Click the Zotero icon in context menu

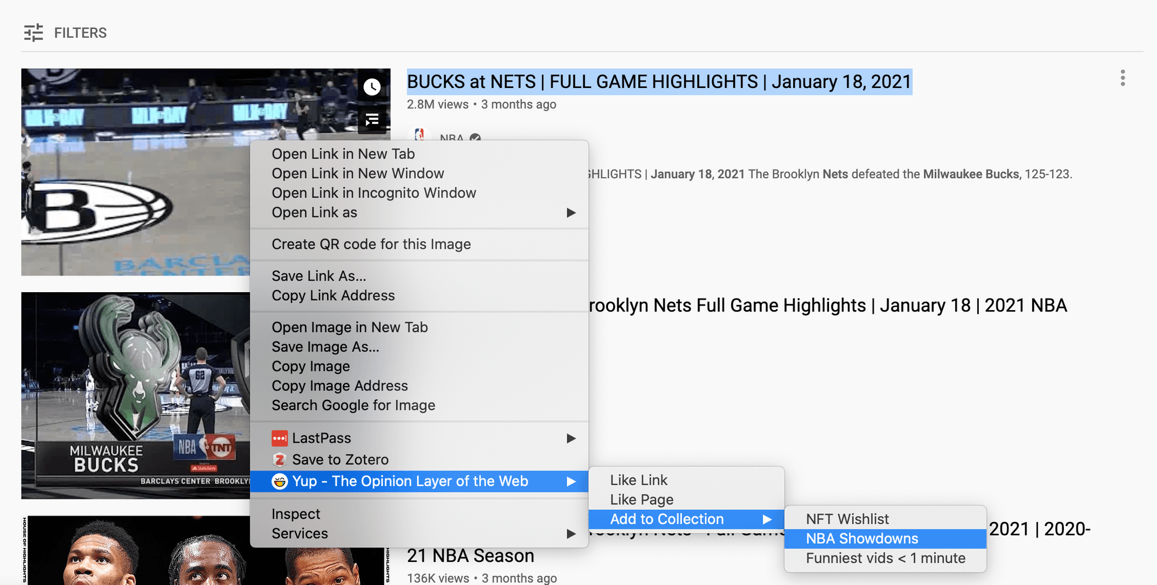pyautogui.click(x=279, y=460)
